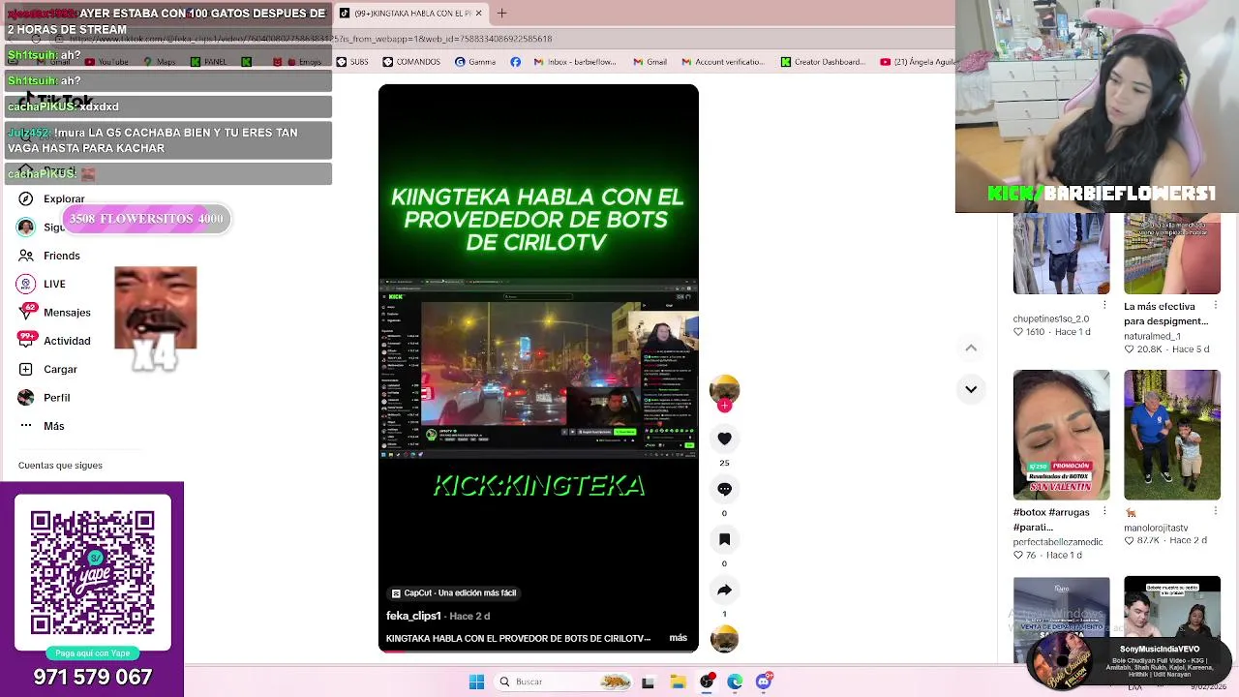Open the SUBS bookmark
The height and width of the screenshot is (697, 1239).
(352, 62)
